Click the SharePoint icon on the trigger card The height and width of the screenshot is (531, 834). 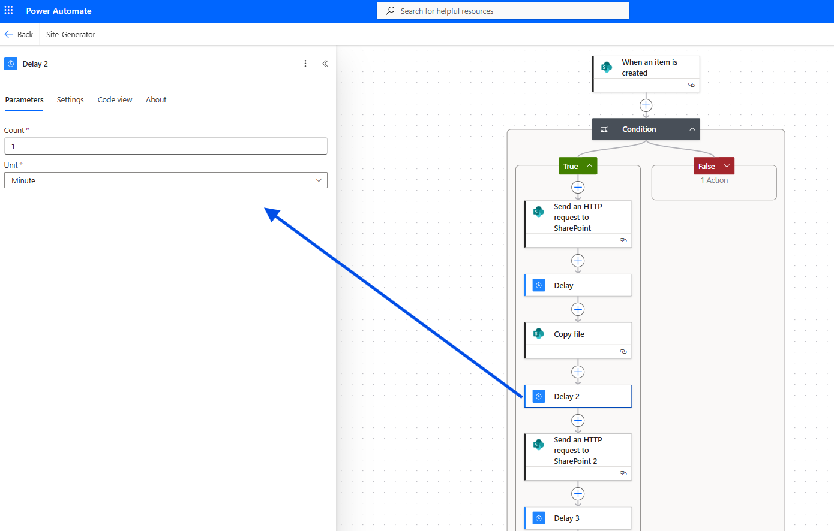point(607,67)
